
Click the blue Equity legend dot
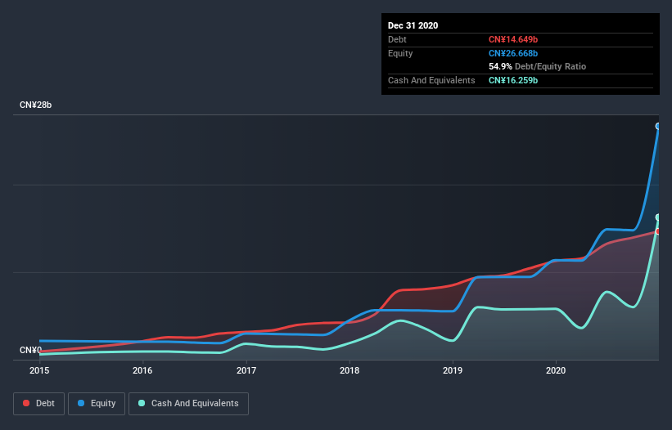(x=81, y=403)
